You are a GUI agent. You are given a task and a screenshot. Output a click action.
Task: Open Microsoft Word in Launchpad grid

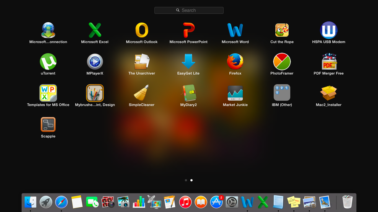pos(235,30)
